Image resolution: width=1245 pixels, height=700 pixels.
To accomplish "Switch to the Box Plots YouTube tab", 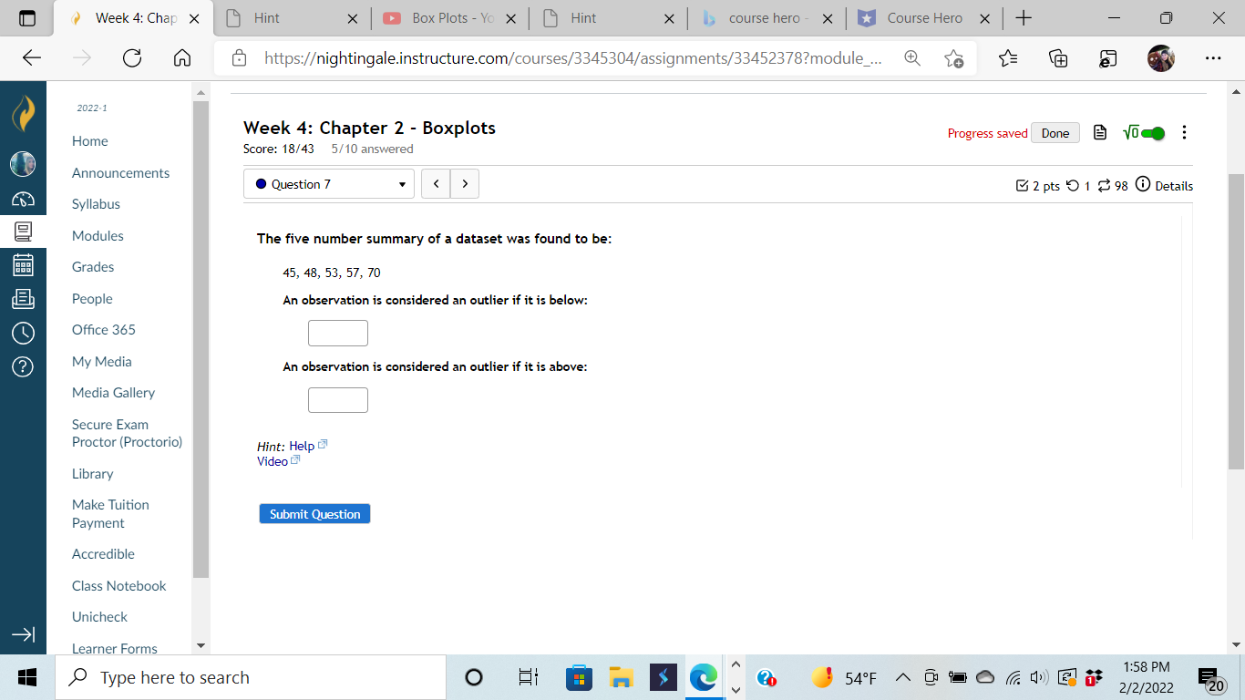I will click(450, 18).
